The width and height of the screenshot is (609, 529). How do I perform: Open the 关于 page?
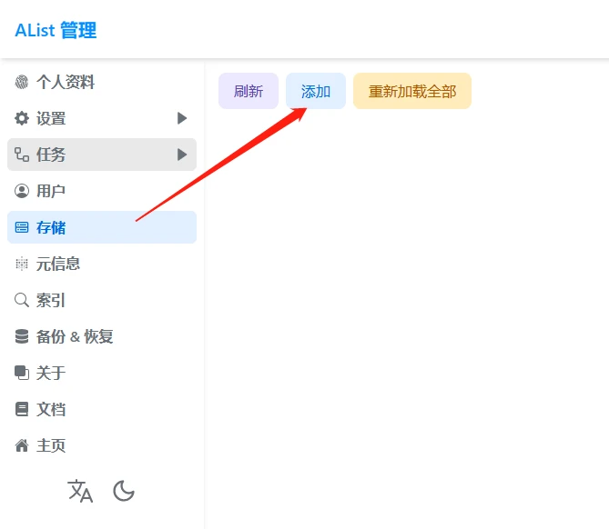[x=102, y=373]
